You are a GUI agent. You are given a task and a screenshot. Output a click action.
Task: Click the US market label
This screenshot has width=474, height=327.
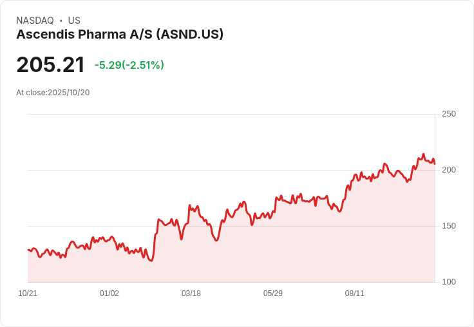pos(74,21)
